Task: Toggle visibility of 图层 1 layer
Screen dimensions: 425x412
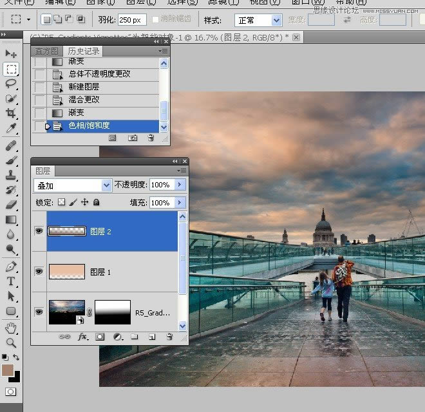Action: tap(39, 272)
